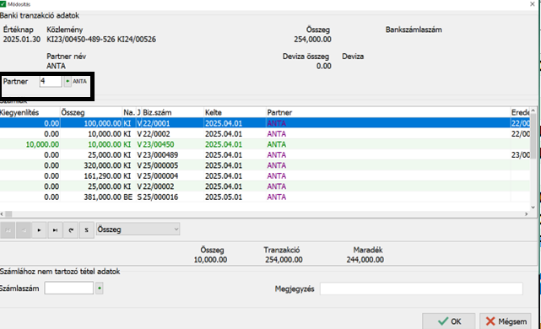Cancel with the Mégsem button
Image resolution: width=541 pixels, height=329 pixels.
point(506,321)
